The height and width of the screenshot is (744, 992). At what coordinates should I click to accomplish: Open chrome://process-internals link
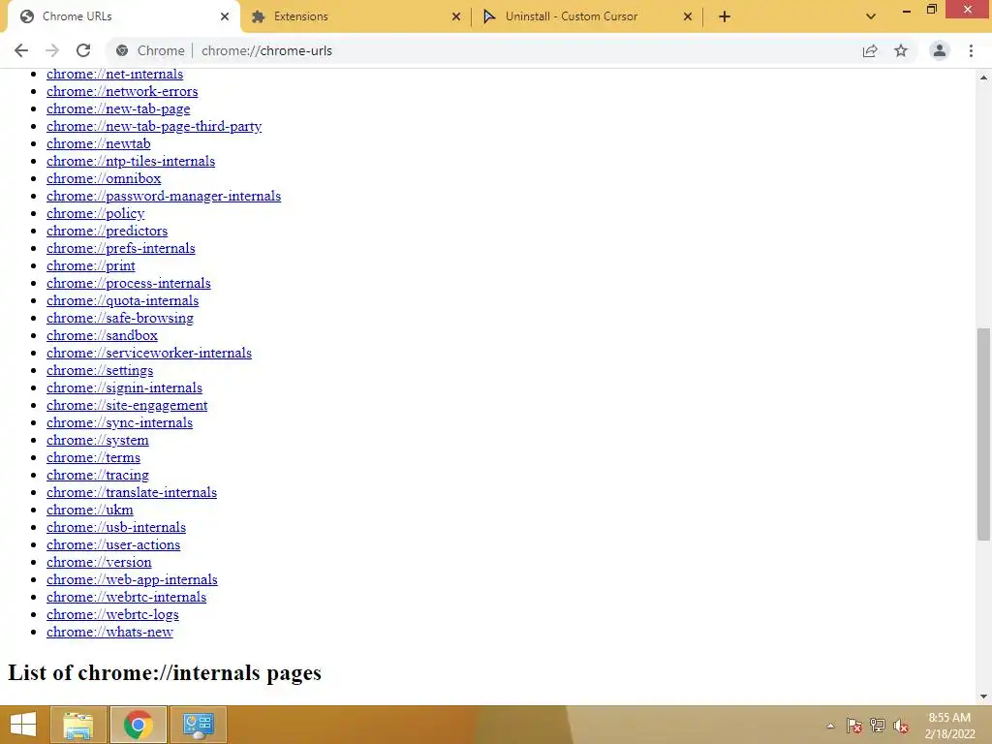pos(129,283)
